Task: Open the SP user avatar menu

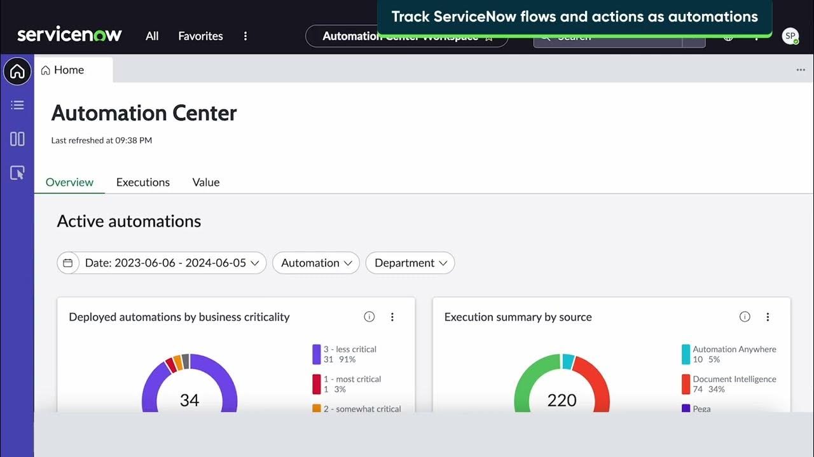Action: pos(790,36)
